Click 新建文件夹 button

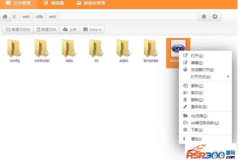[x=18, y=29]
